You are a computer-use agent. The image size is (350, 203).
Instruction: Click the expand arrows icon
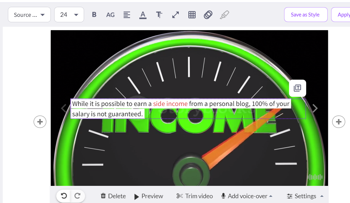[x=175, y=15]
